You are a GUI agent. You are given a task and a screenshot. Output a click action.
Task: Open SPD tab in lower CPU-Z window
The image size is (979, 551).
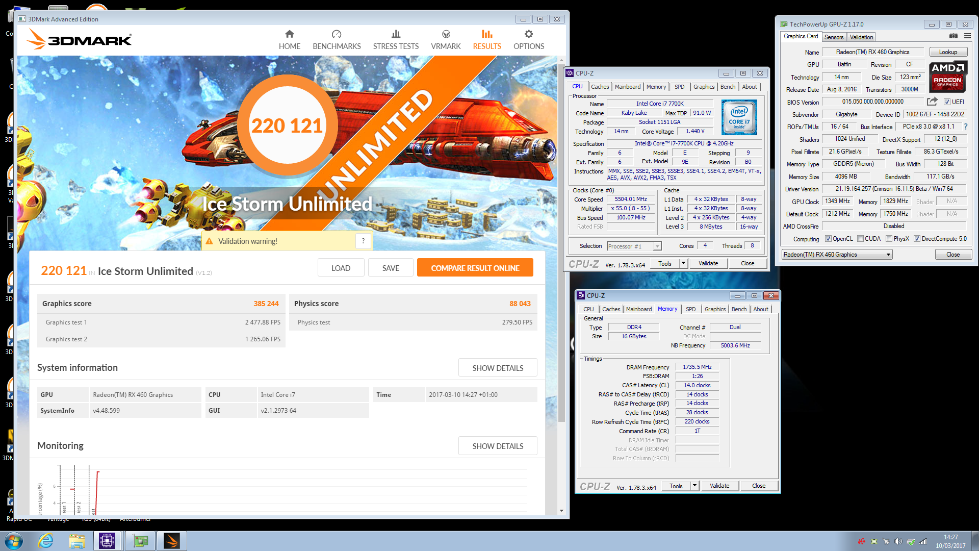(690, 309)
